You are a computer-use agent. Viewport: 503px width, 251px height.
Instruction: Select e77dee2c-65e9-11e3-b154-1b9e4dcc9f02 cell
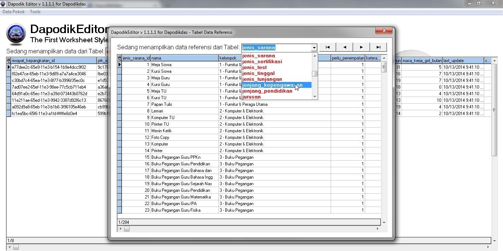coord(54,67)
